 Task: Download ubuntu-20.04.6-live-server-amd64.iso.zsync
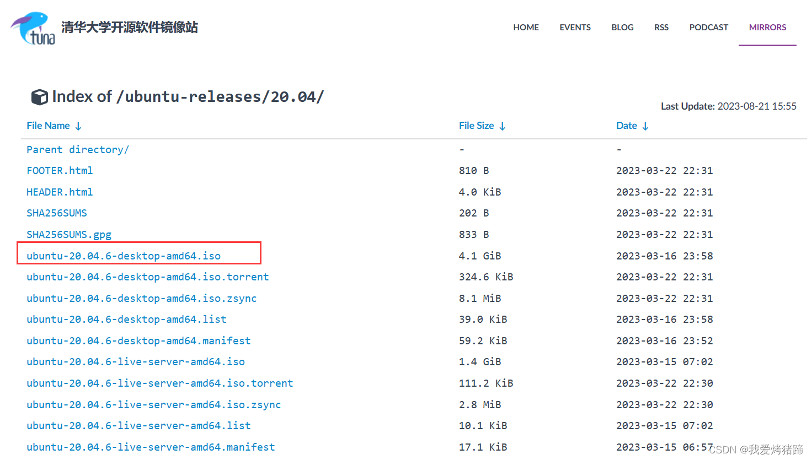tap(154, 405)
